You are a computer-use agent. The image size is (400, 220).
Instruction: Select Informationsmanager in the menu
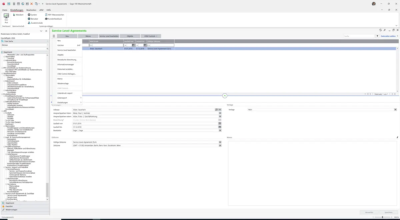(x=67, y=64)
